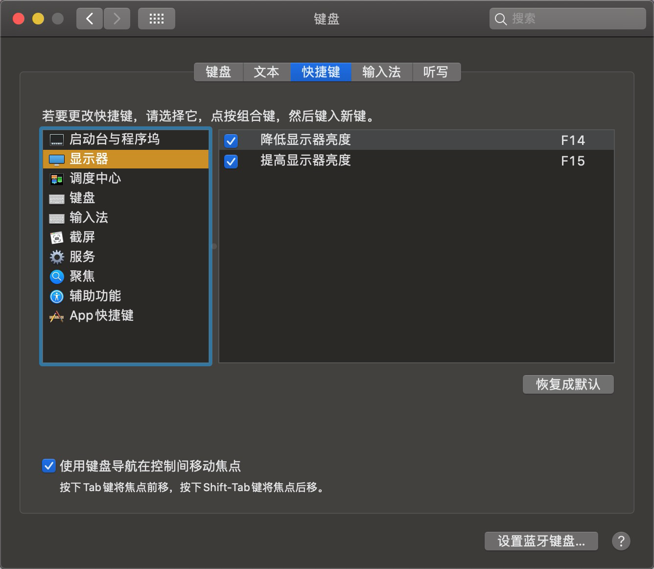Switch to the 听写 tab
654x569 pixels.
click(435, 72)
